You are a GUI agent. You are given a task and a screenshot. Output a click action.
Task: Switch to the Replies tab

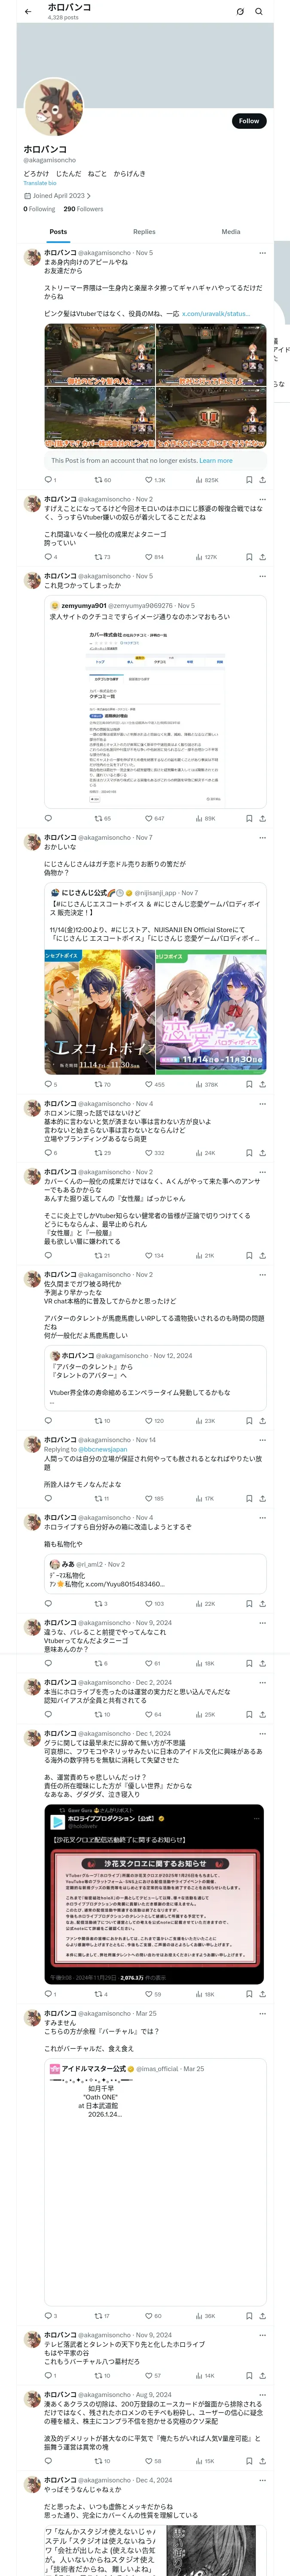[144, 231]
